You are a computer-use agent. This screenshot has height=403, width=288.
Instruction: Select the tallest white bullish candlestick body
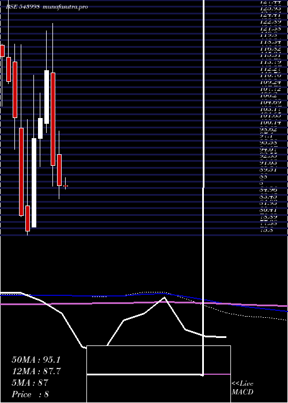click(34, 183)
